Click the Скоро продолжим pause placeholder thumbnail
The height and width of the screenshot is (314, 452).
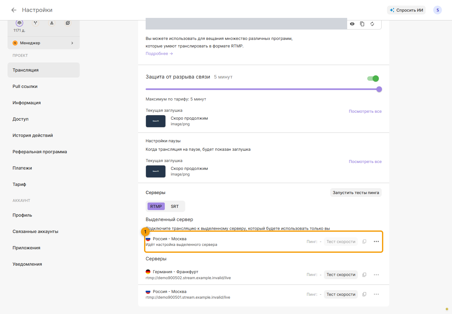156,171
